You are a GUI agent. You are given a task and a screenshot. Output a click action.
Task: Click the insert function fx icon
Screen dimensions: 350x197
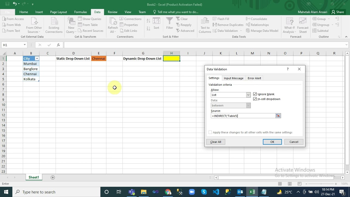(58, 45)
